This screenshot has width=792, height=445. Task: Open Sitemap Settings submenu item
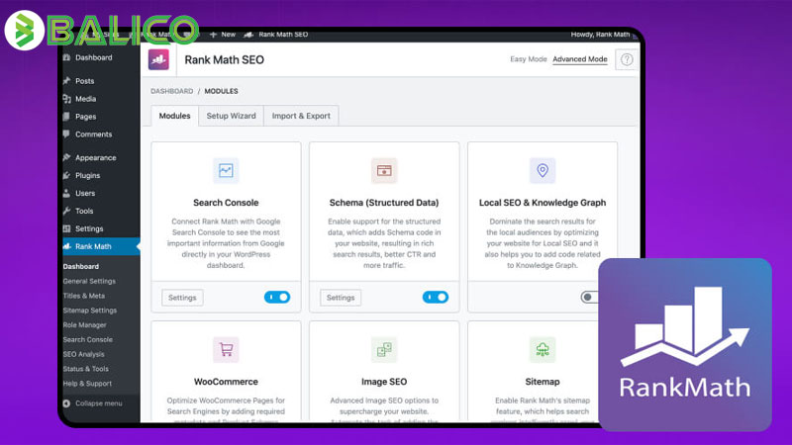90,311
